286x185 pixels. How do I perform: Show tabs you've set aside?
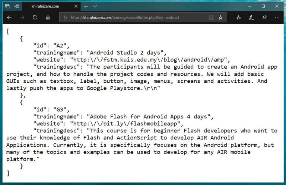[x=7, y=6]
